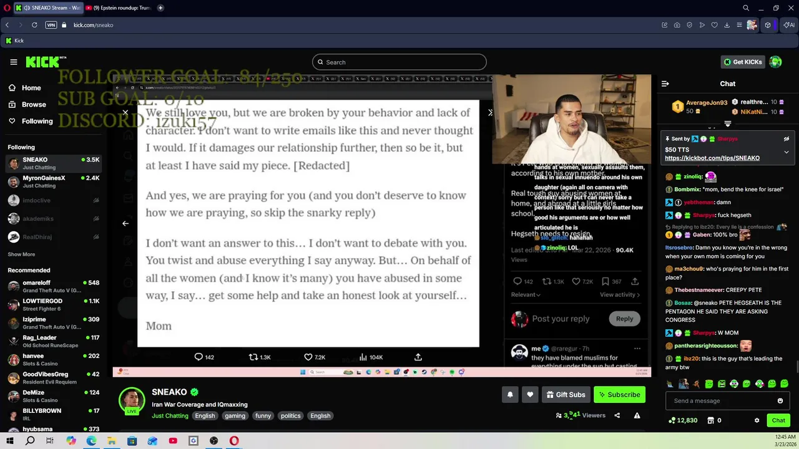799x449 pixels.
Task: Toggle the Opera VPN badge
Action: (51, 25)
